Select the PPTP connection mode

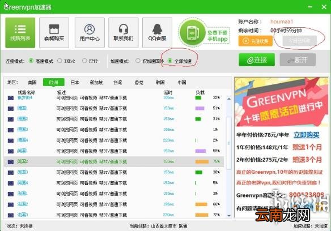click(x=84, y=61)
